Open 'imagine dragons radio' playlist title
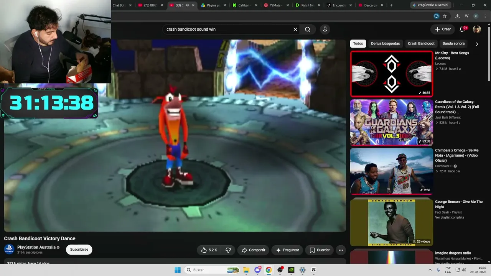The image size is (491, 276). 453,253
